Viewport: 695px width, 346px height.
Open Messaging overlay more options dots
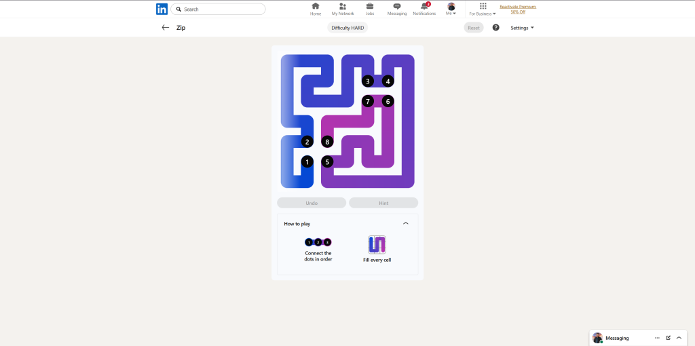tap(657, 338)
